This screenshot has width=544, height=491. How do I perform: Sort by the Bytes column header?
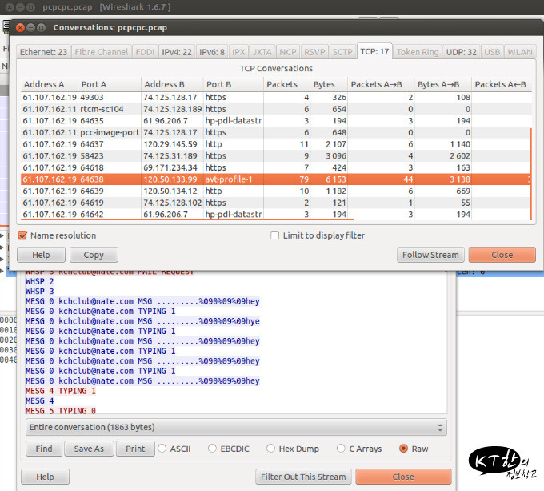pos(329,84)
